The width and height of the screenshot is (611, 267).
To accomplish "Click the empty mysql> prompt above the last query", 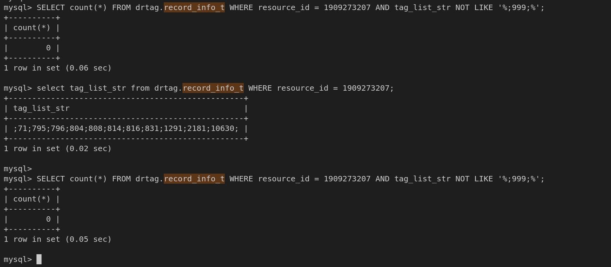I will [x=17, y=169].
